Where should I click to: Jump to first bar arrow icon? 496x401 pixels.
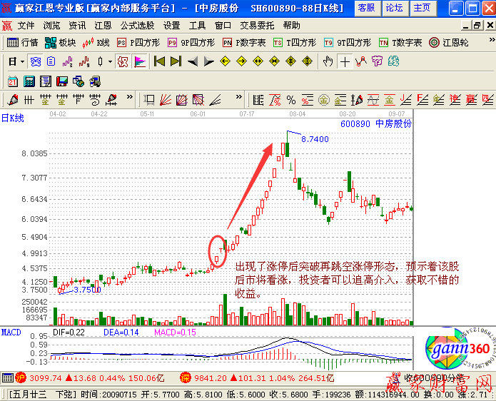(x=160, y=61)
